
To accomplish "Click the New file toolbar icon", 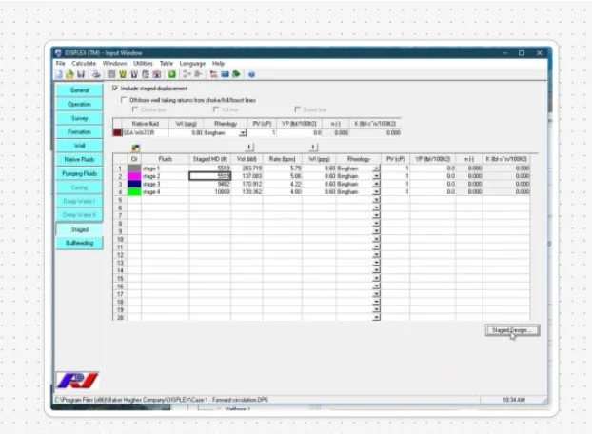I will coord(59,74).
